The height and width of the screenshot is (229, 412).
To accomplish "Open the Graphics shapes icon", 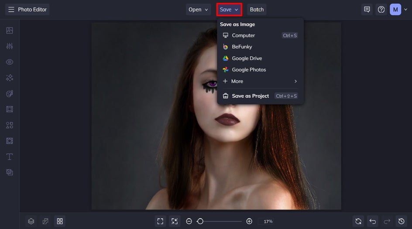I will 10,125.
